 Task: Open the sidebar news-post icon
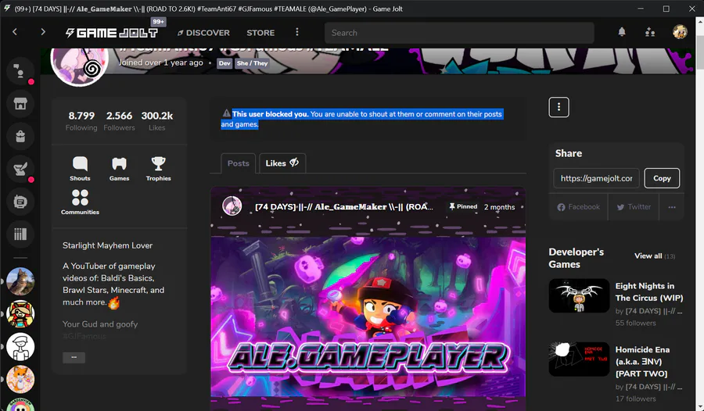(20, 202)
